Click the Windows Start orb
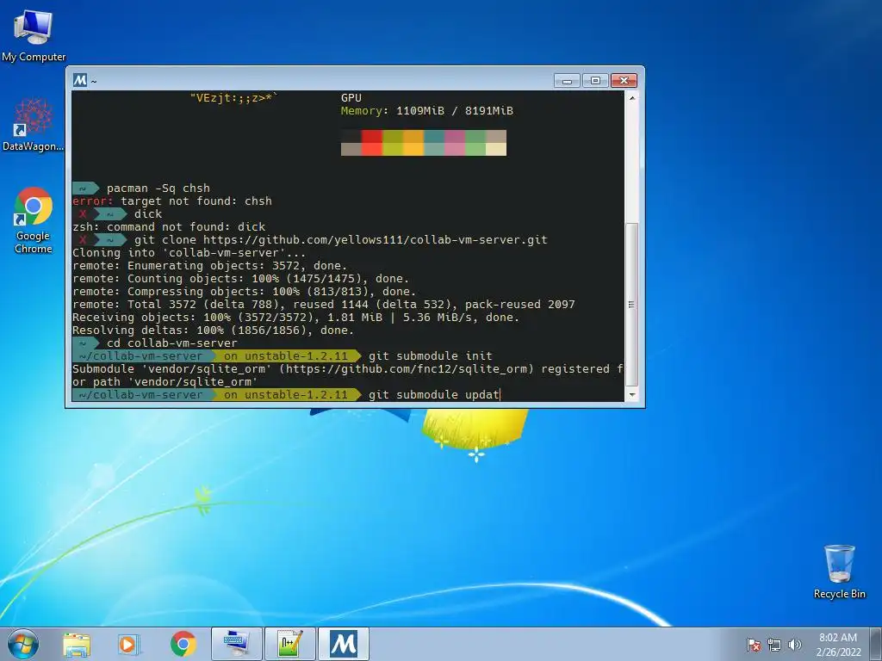This screenshot has width=882, height=661. pos(23,644)
